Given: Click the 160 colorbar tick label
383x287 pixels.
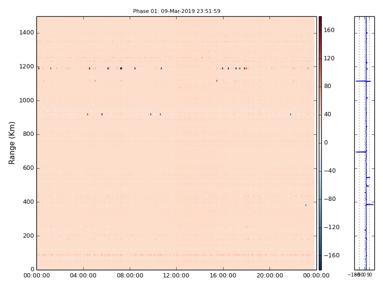Looking at the screenshot, I should 329,30.
